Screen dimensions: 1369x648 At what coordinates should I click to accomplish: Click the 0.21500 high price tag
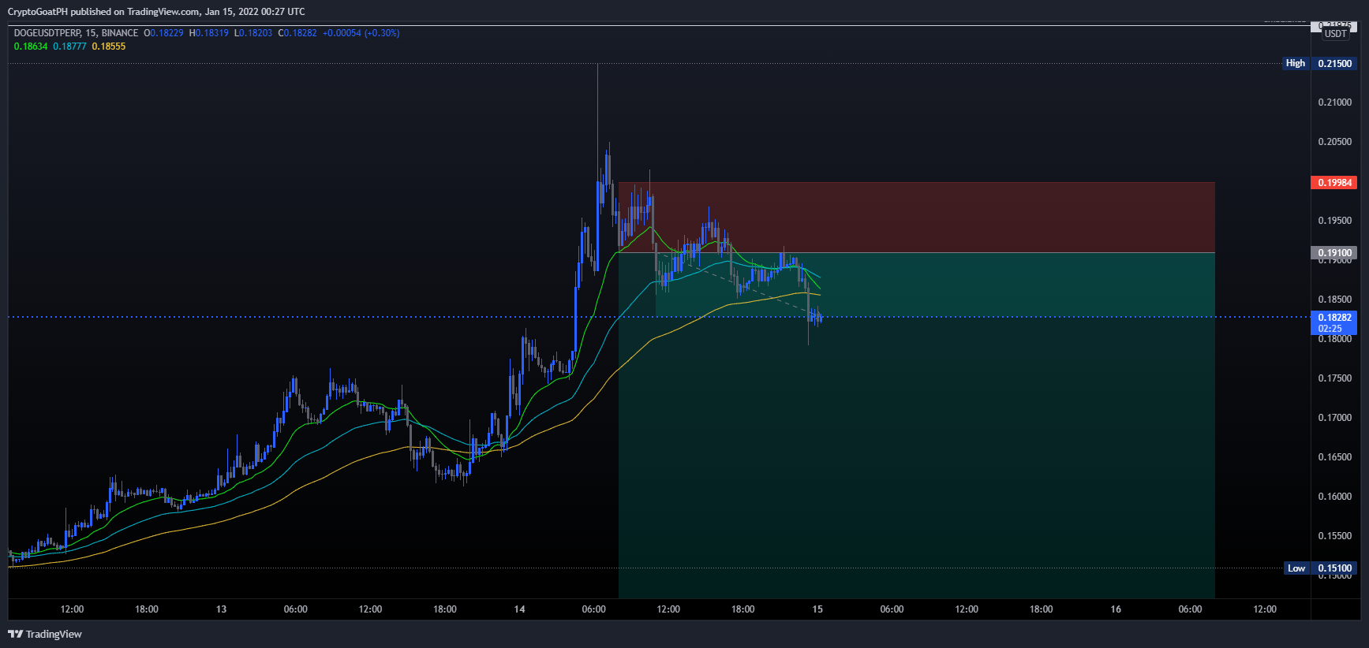click(x=1335, y=63)
